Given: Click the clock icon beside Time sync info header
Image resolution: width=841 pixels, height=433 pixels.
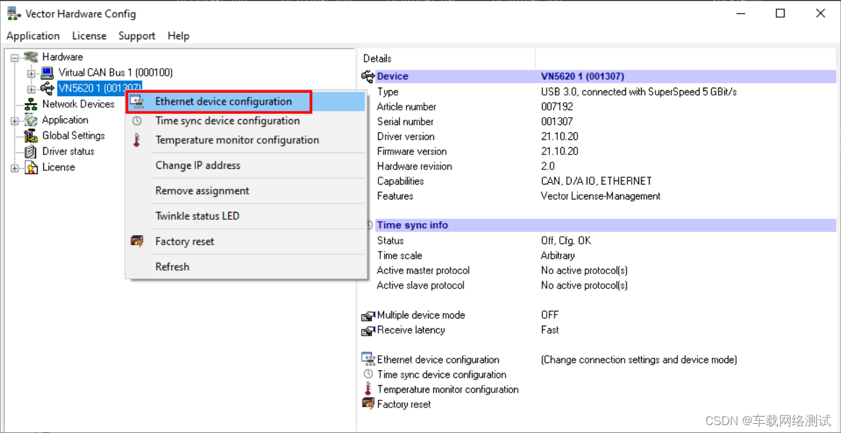Looking at the screenshot, I should coord(370,225).
